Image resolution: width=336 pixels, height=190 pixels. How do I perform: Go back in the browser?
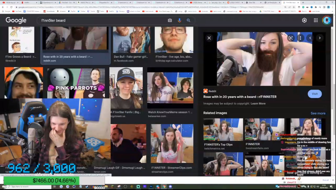[x=3, y=7]
